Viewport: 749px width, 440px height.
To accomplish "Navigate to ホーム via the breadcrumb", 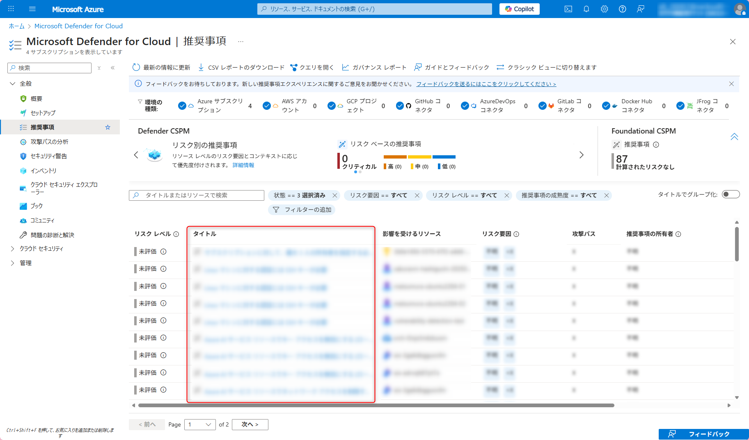I will (x=16, y=26).
